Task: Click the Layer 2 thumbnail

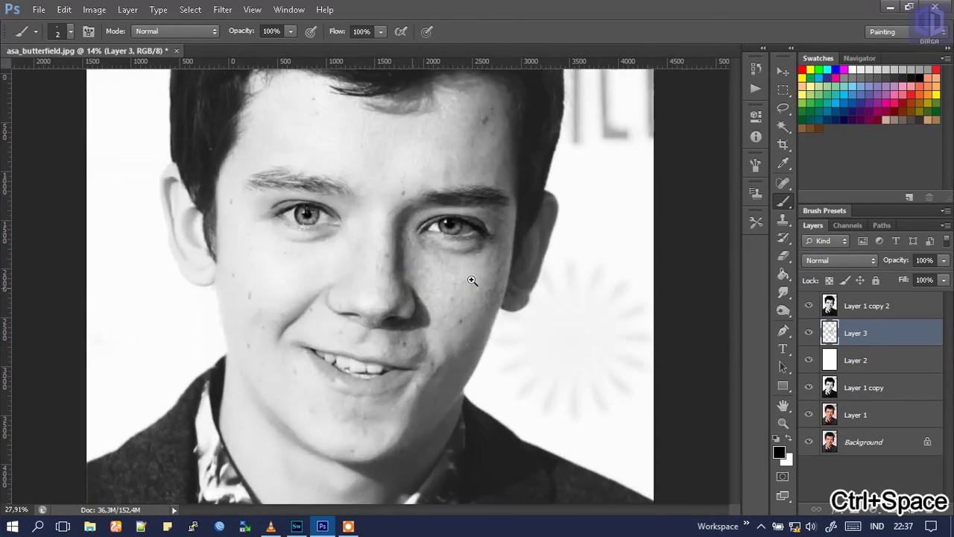Action: pyautogui.click(x=829, y=360)
